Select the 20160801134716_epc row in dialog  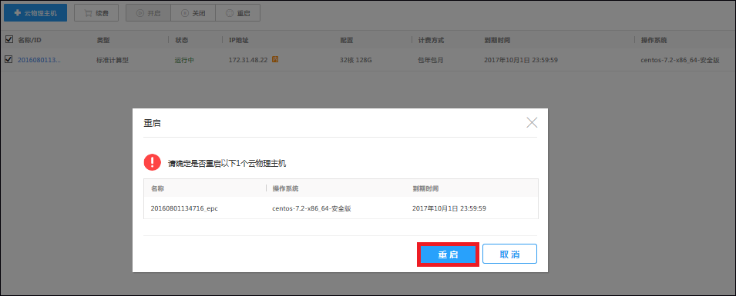coord(341,208)
